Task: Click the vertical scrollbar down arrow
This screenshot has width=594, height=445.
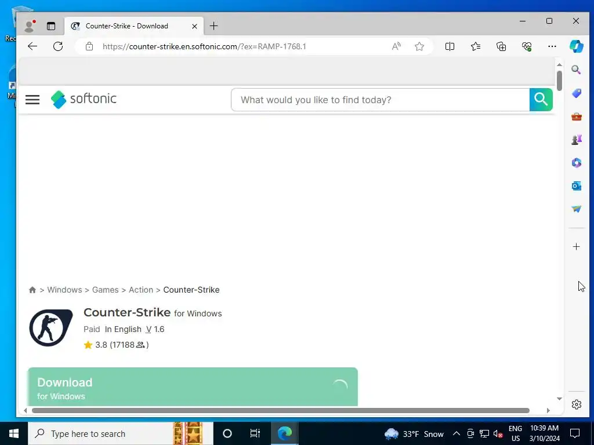Action: [x=560, y=399]
